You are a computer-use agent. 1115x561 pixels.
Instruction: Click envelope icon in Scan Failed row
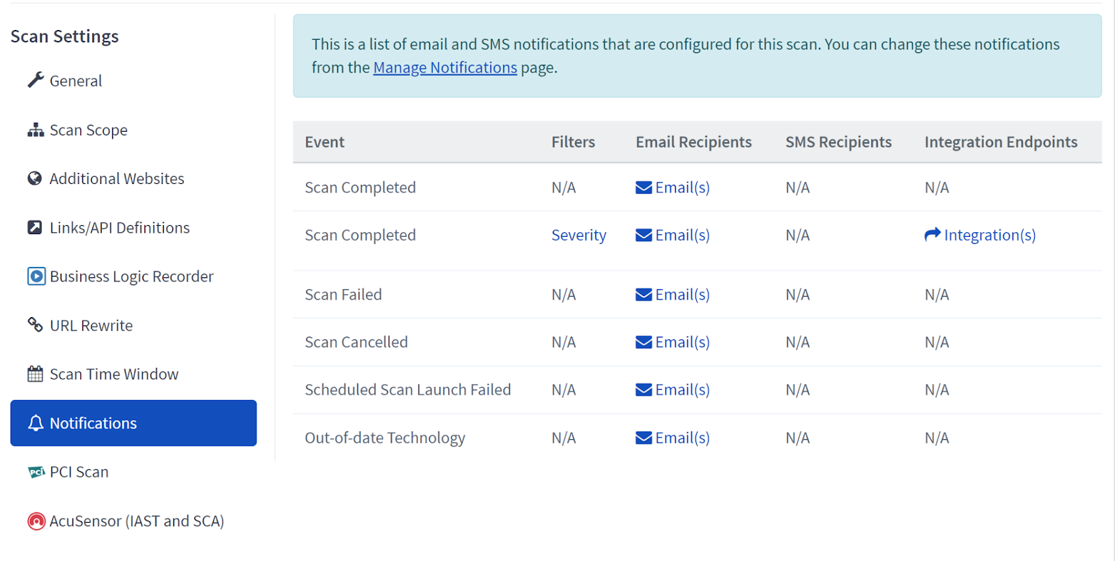(644, 295)
